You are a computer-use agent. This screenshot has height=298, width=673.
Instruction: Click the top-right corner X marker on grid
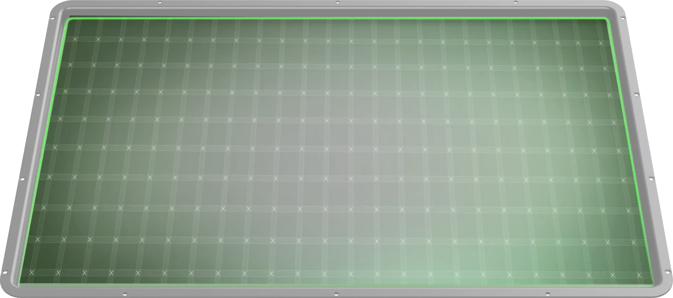601,43
